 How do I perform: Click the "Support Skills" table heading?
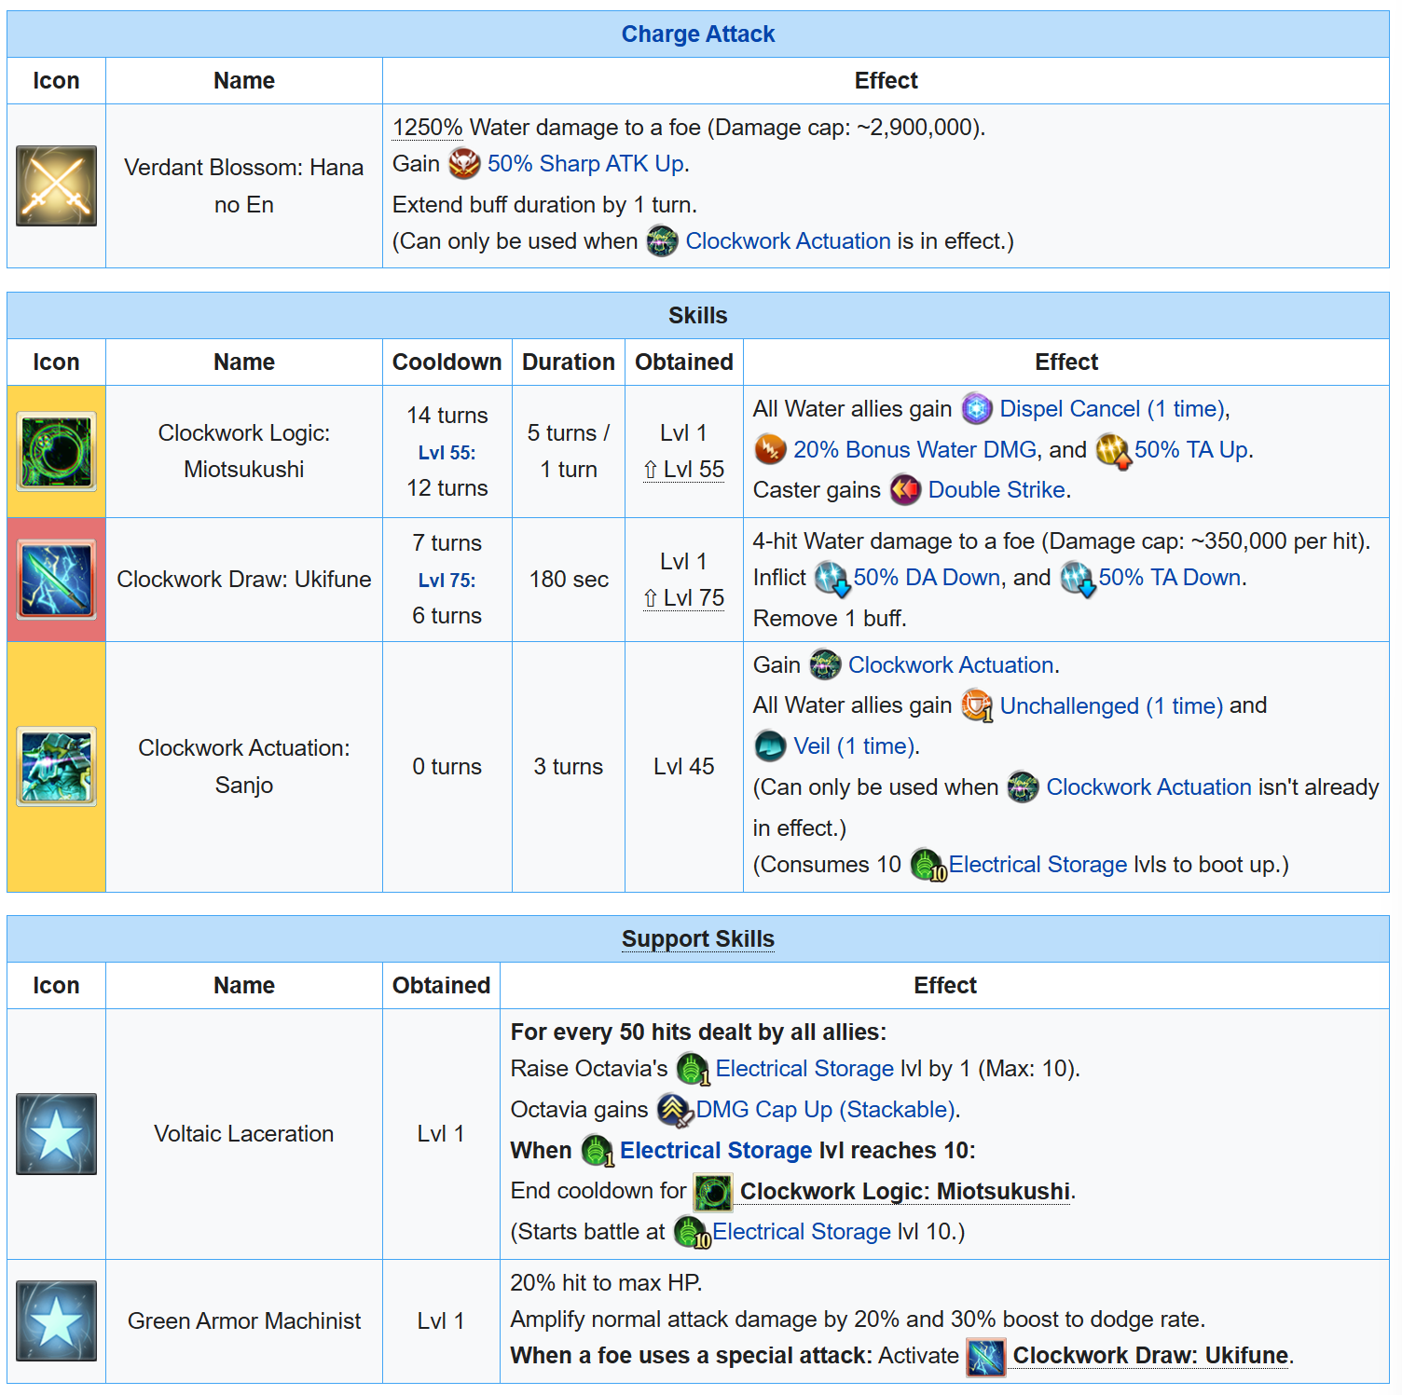698,939
